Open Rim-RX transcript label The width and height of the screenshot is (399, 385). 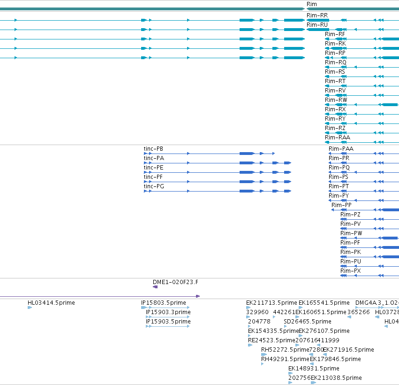[335, 109]
